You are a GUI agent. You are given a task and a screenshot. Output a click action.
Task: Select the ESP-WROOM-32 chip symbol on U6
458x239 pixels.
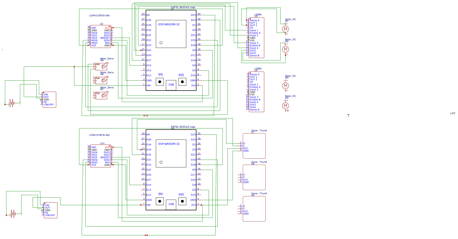171,153
